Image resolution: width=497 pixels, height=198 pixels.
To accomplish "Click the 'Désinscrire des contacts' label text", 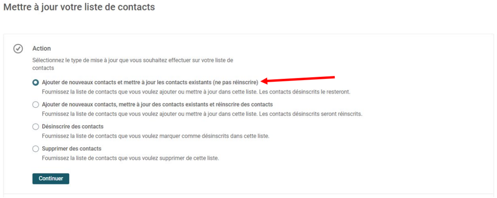I will coord(73,126).
